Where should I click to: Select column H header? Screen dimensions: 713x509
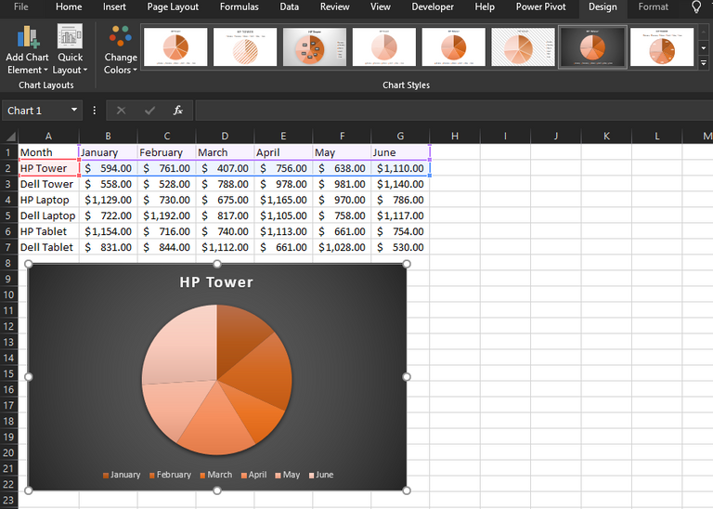click(455, 136)
